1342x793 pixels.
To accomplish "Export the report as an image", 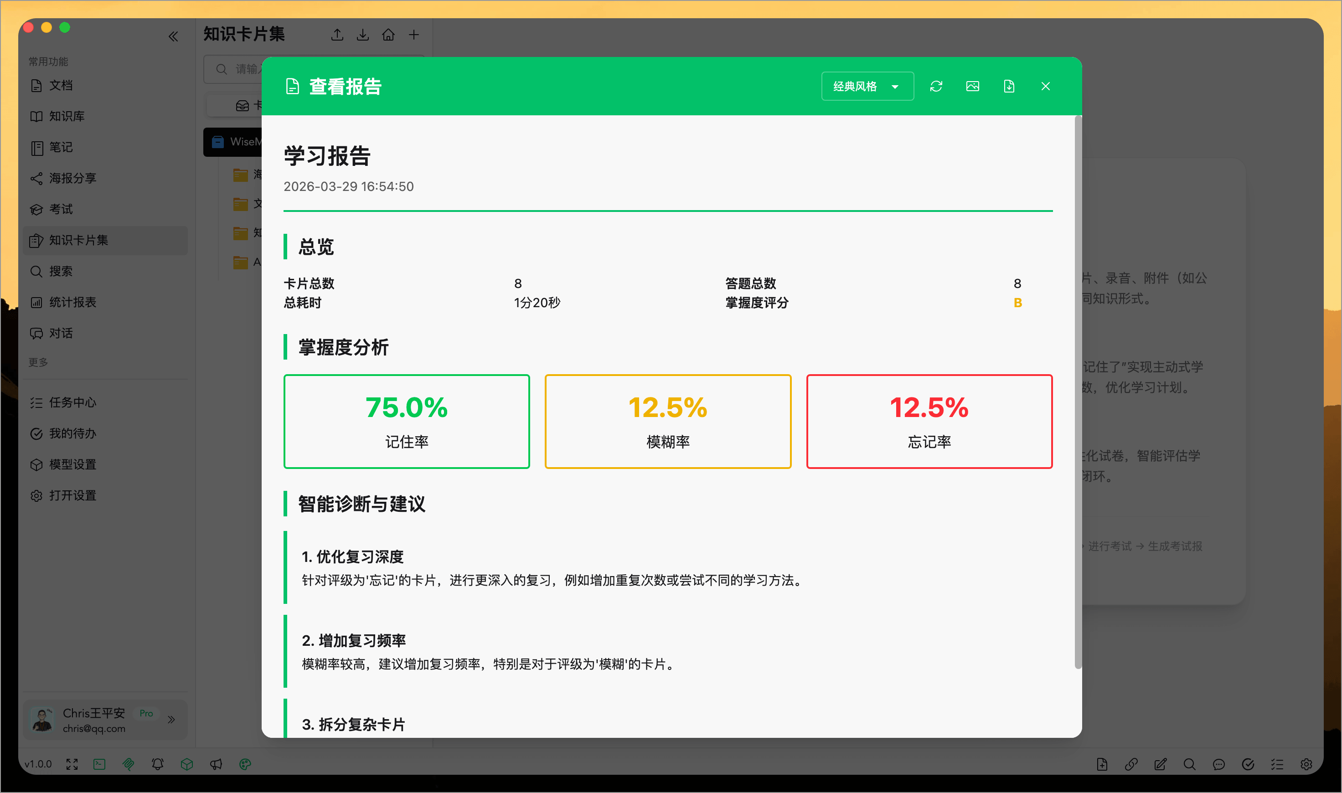I will coord(973,86).
